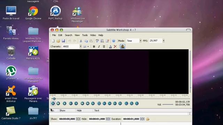Open Camtasia Studio 7 shortcut
Image resolution: width=223 pixels, height=125 pixels.
11,112
